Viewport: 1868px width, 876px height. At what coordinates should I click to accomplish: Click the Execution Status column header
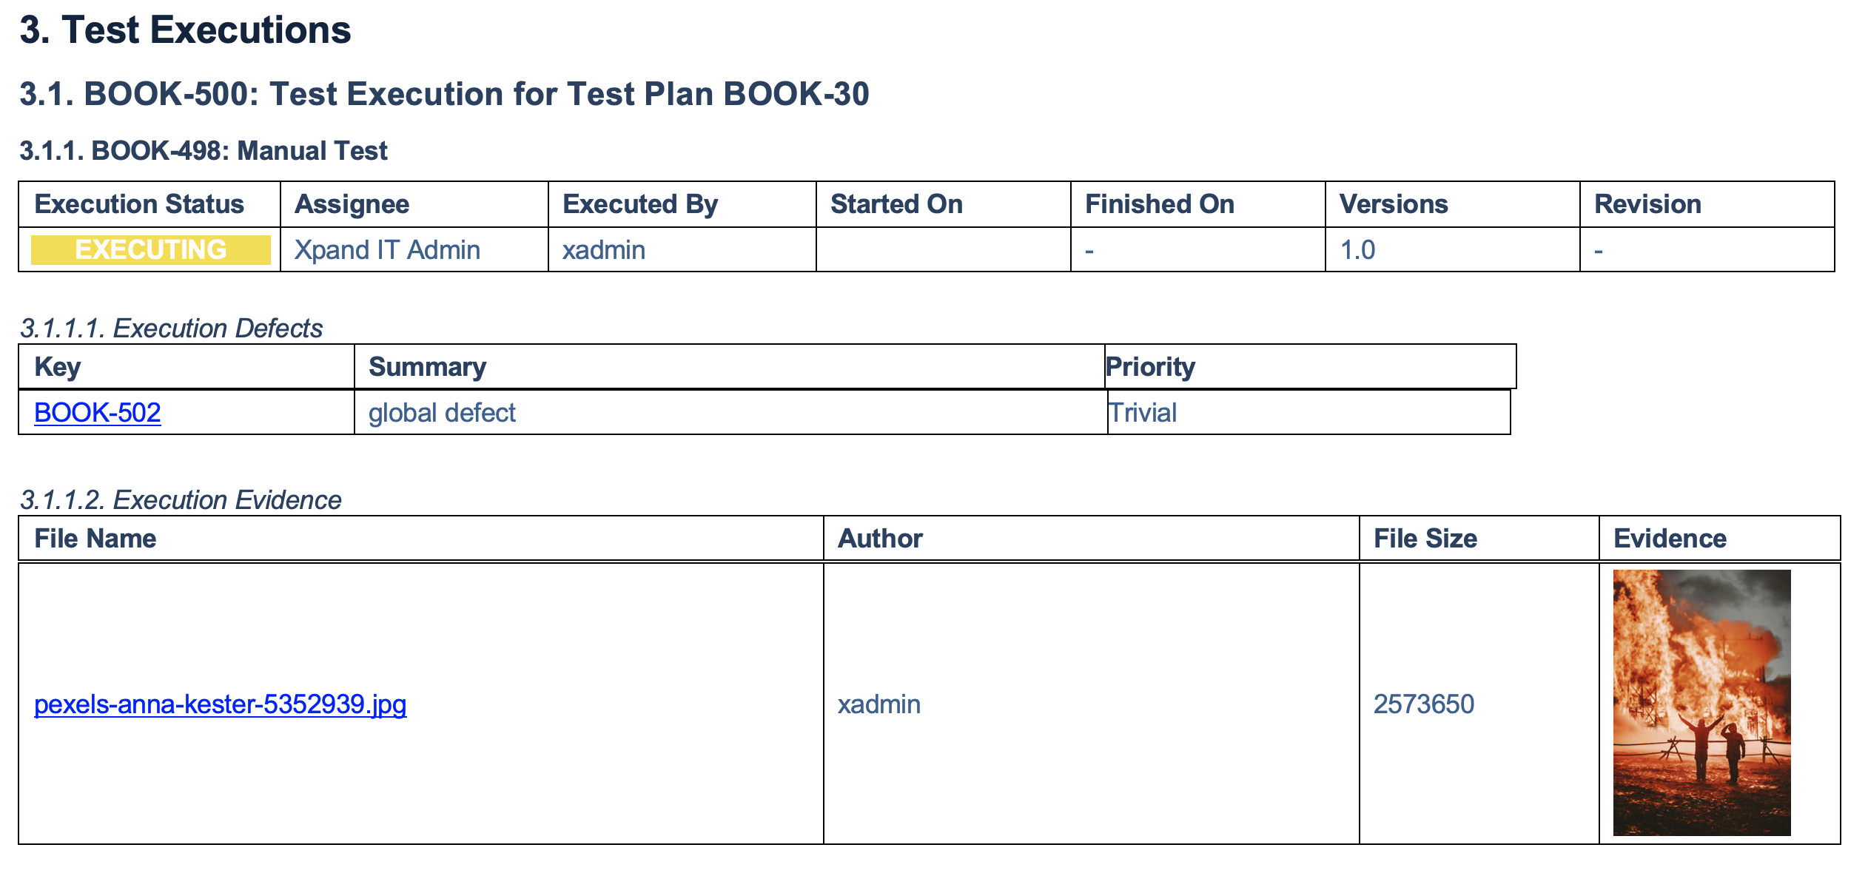coord(139,204)
